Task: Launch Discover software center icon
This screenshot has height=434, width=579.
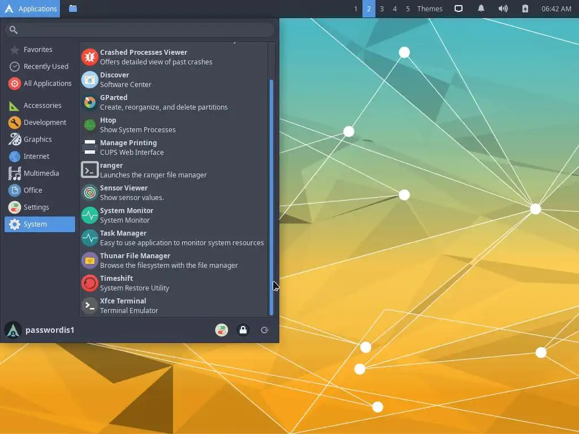Action: [x=89, y=80]
